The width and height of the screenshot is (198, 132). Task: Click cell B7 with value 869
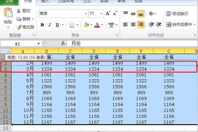tap(46, 93)
